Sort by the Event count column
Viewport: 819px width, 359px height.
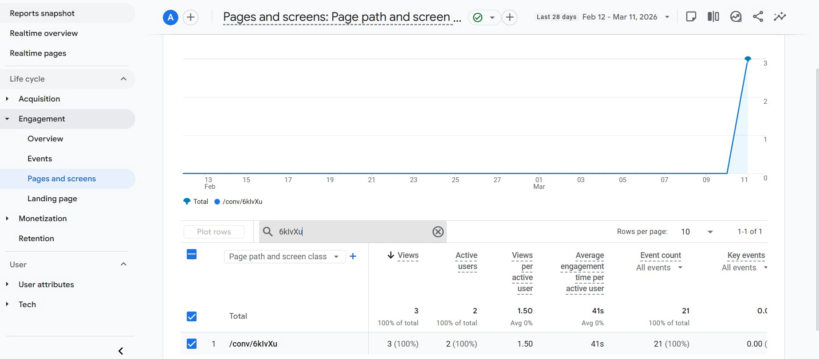click(661, 255)
